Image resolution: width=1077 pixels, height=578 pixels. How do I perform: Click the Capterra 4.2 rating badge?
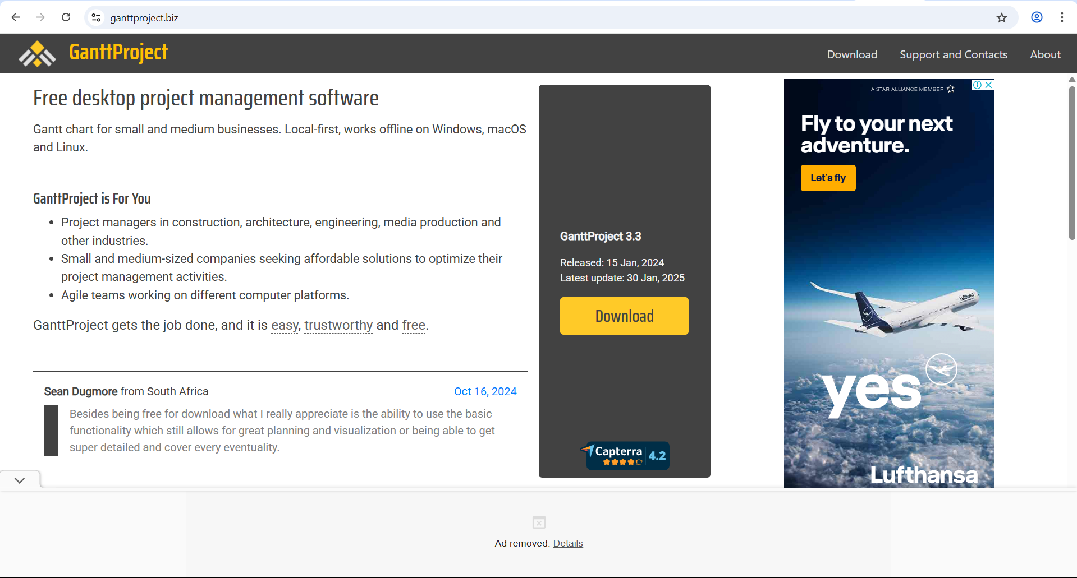click(625, 455)
